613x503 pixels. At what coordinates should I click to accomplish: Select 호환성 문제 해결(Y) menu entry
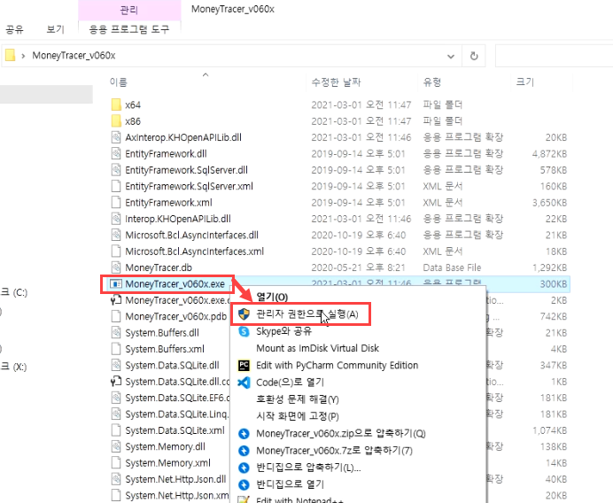[298, 399]
